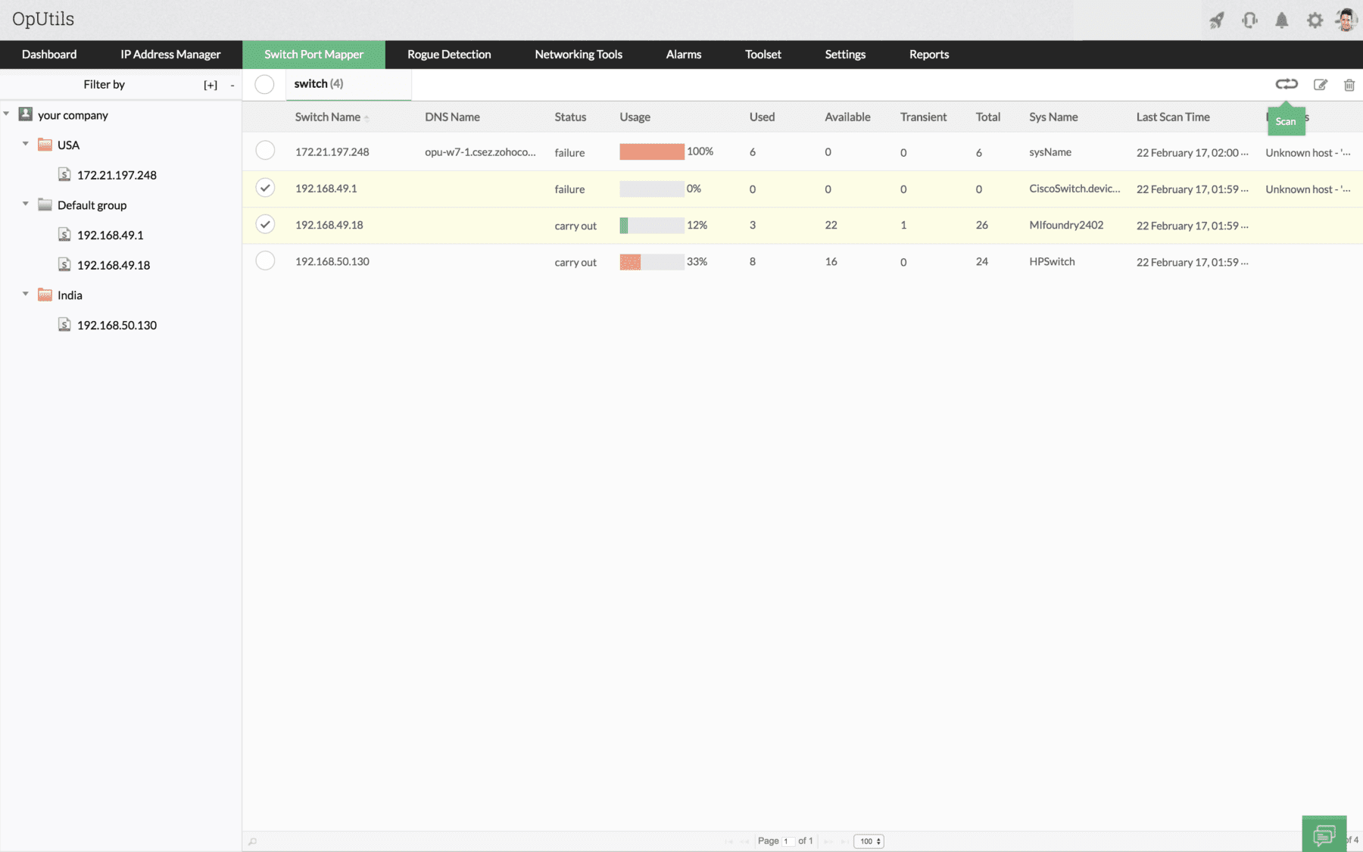The height and width of the screenshot is (852, 1363).
Task: Open the settings gear icon in header
Action: tap(1315, 20)
